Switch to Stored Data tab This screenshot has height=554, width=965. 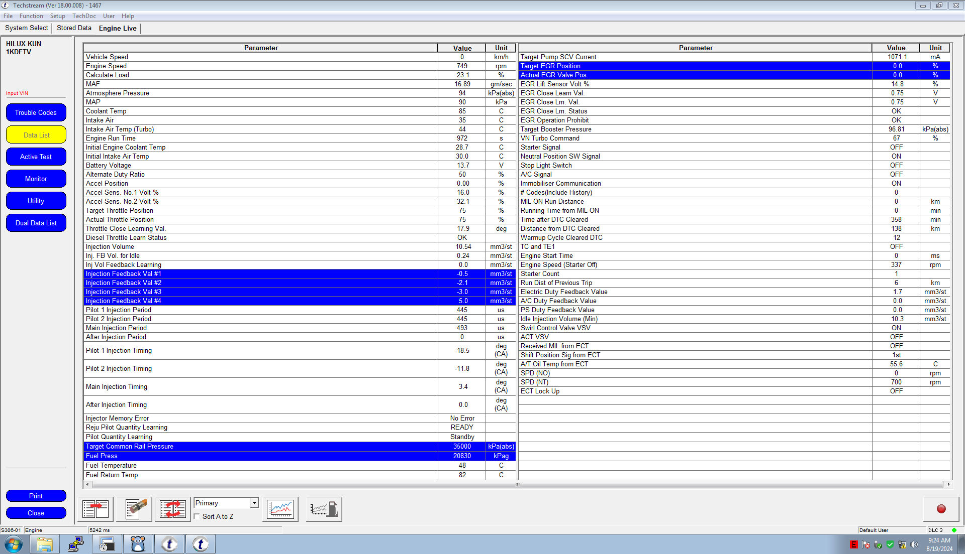(74, 28)
